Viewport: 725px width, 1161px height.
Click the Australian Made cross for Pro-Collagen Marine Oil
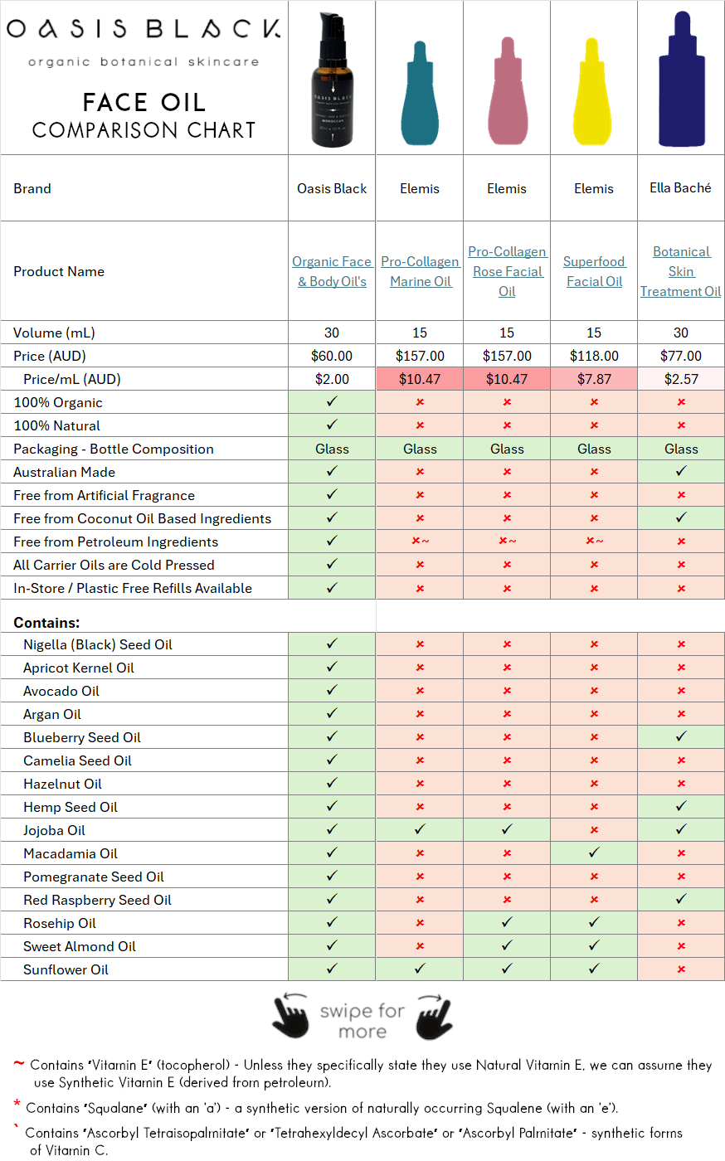point(420,472)
